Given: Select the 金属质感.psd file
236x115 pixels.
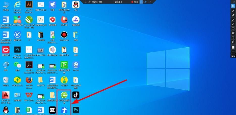Looking at the screenshot, I should 41,21.
